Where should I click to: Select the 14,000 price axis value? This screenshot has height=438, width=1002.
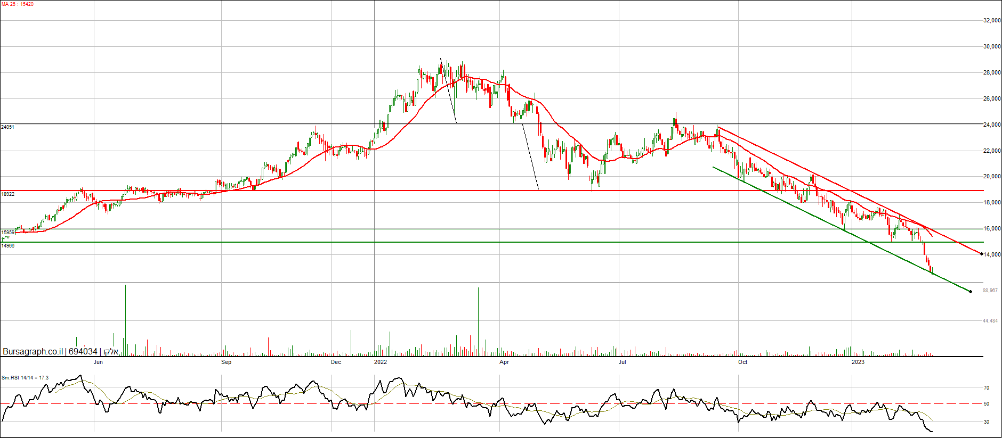point(992,254)
